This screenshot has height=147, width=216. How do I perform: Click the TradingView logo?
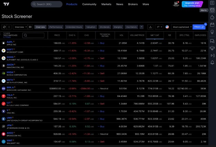tap(6, 4)
